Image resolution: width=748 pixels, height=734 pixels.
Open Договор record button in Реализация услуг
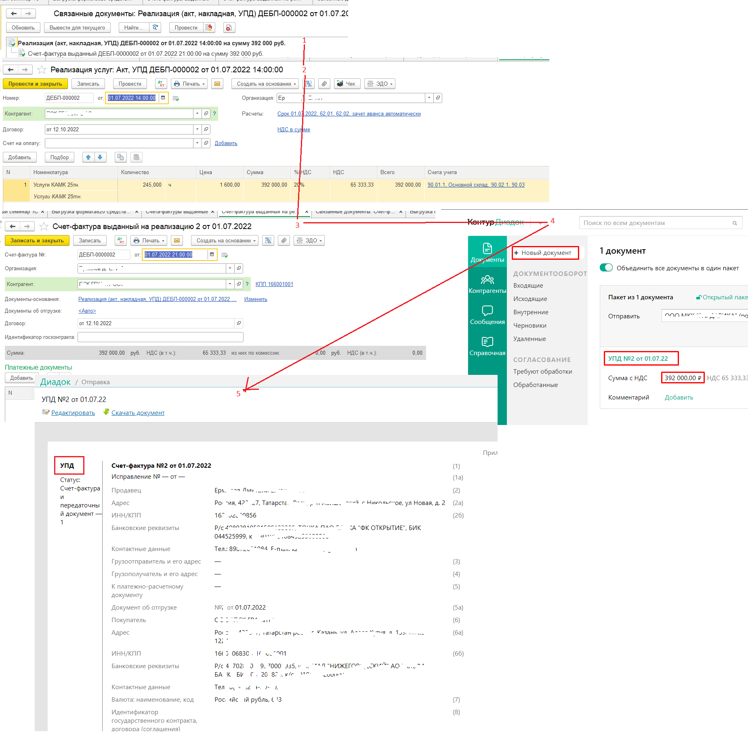tap(206, 129)
